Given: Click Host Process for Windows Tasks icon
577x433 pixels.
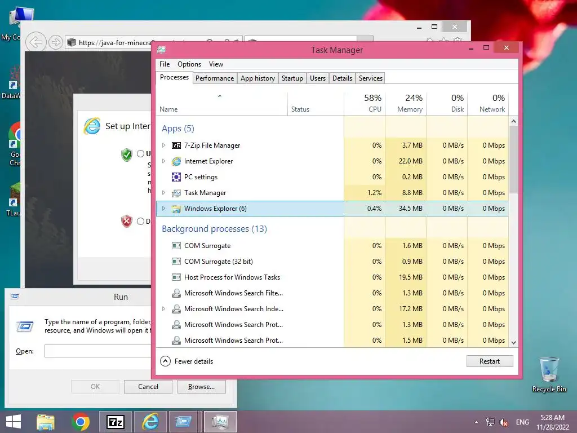Looking at the screenshot, I should point(176,277).
